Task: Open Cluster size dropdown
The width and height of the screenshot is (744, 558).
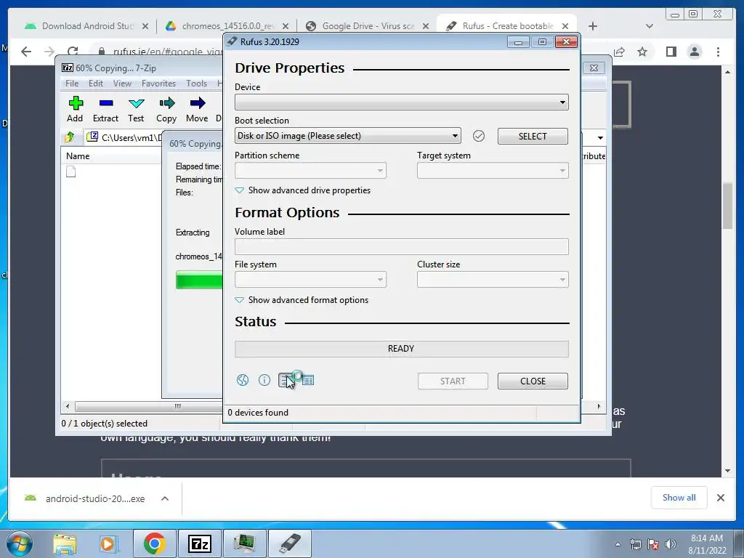Action: (493, 280)
